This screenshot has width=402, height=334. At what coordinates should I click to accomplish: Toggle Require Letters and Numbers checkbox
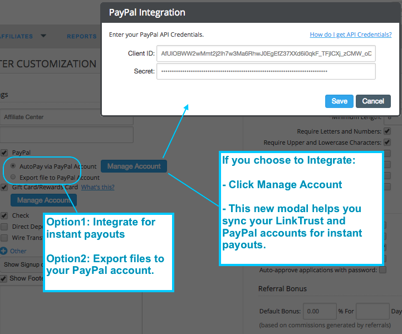(387, 131)
